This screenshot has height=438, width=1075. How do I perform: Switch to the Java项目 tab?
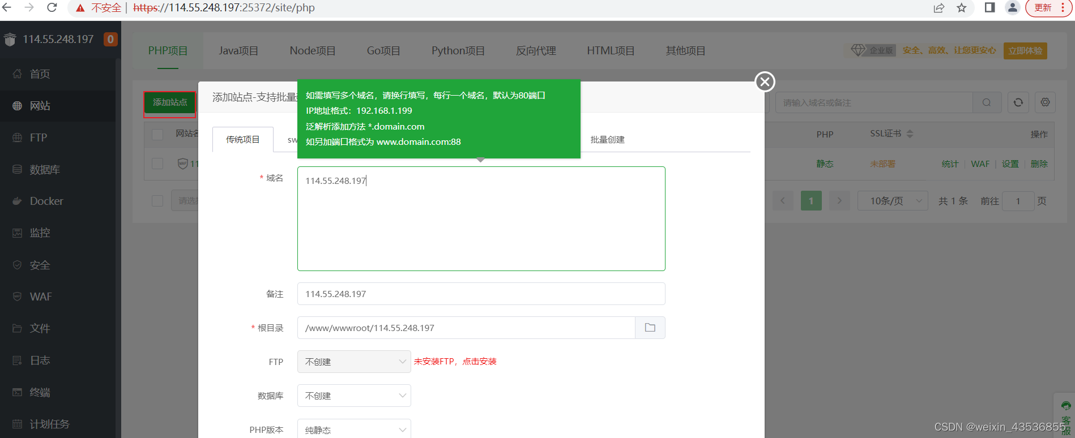click(238, 51)
